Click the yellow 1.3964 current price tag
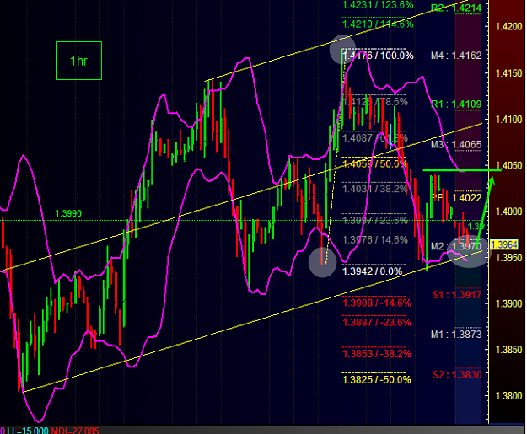The image size is (527, 434). pos(503,244)
